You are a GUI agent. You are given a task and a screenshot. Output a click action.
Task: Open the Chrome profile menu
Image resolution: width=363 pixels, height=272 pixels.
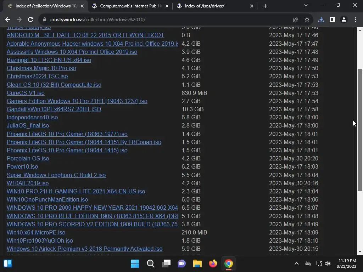pos(344,20)
